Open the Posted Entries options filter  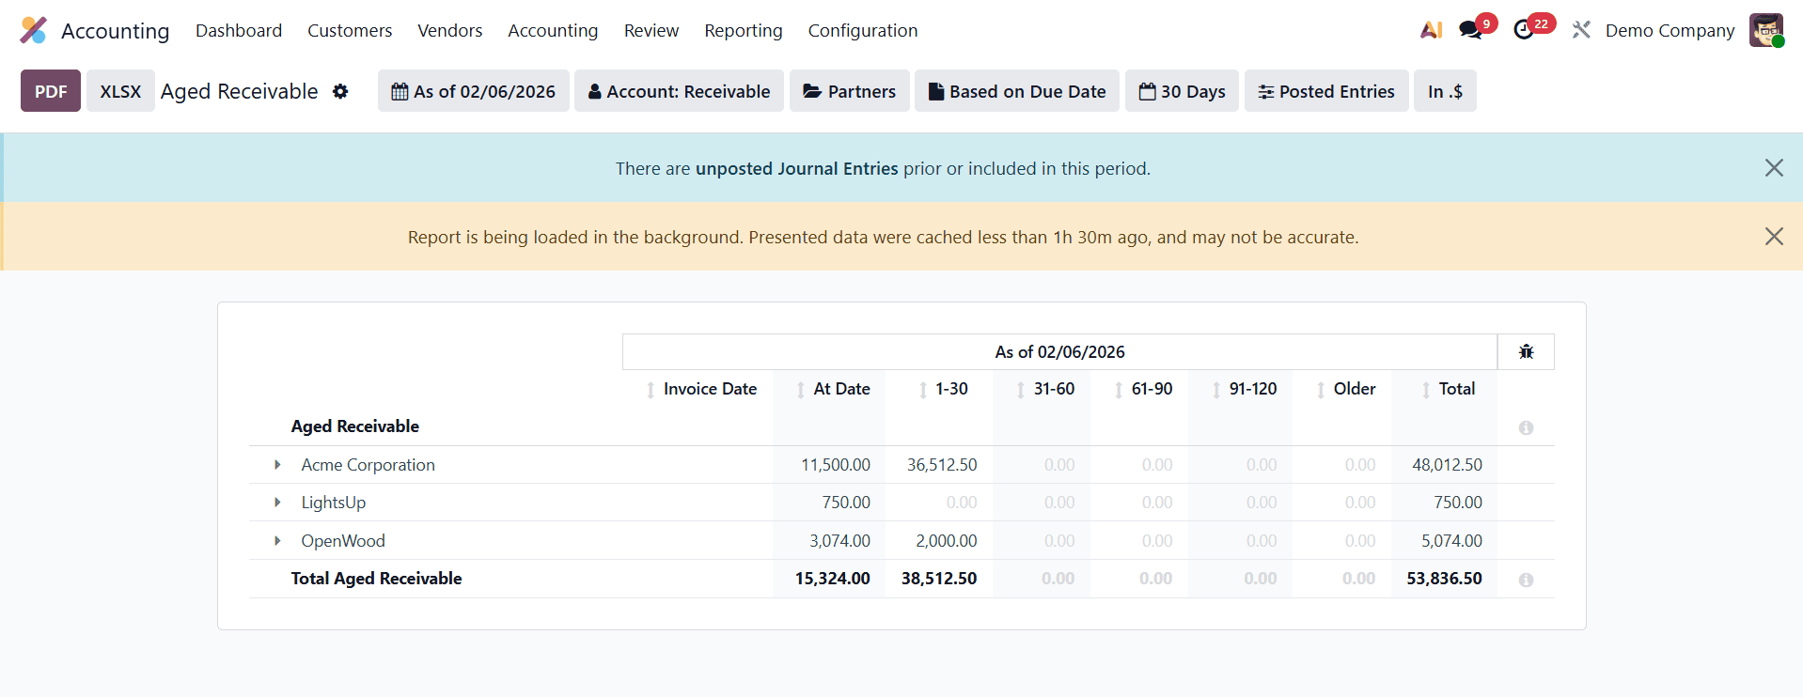(1325, 91)
